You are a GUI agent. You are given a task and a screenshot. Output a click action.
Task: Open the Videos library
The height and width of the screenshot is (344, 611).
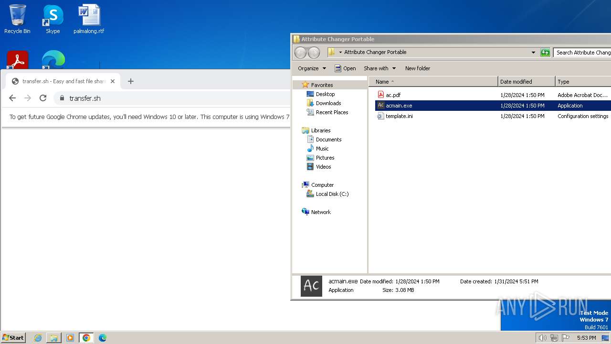(x=323, y=167)
